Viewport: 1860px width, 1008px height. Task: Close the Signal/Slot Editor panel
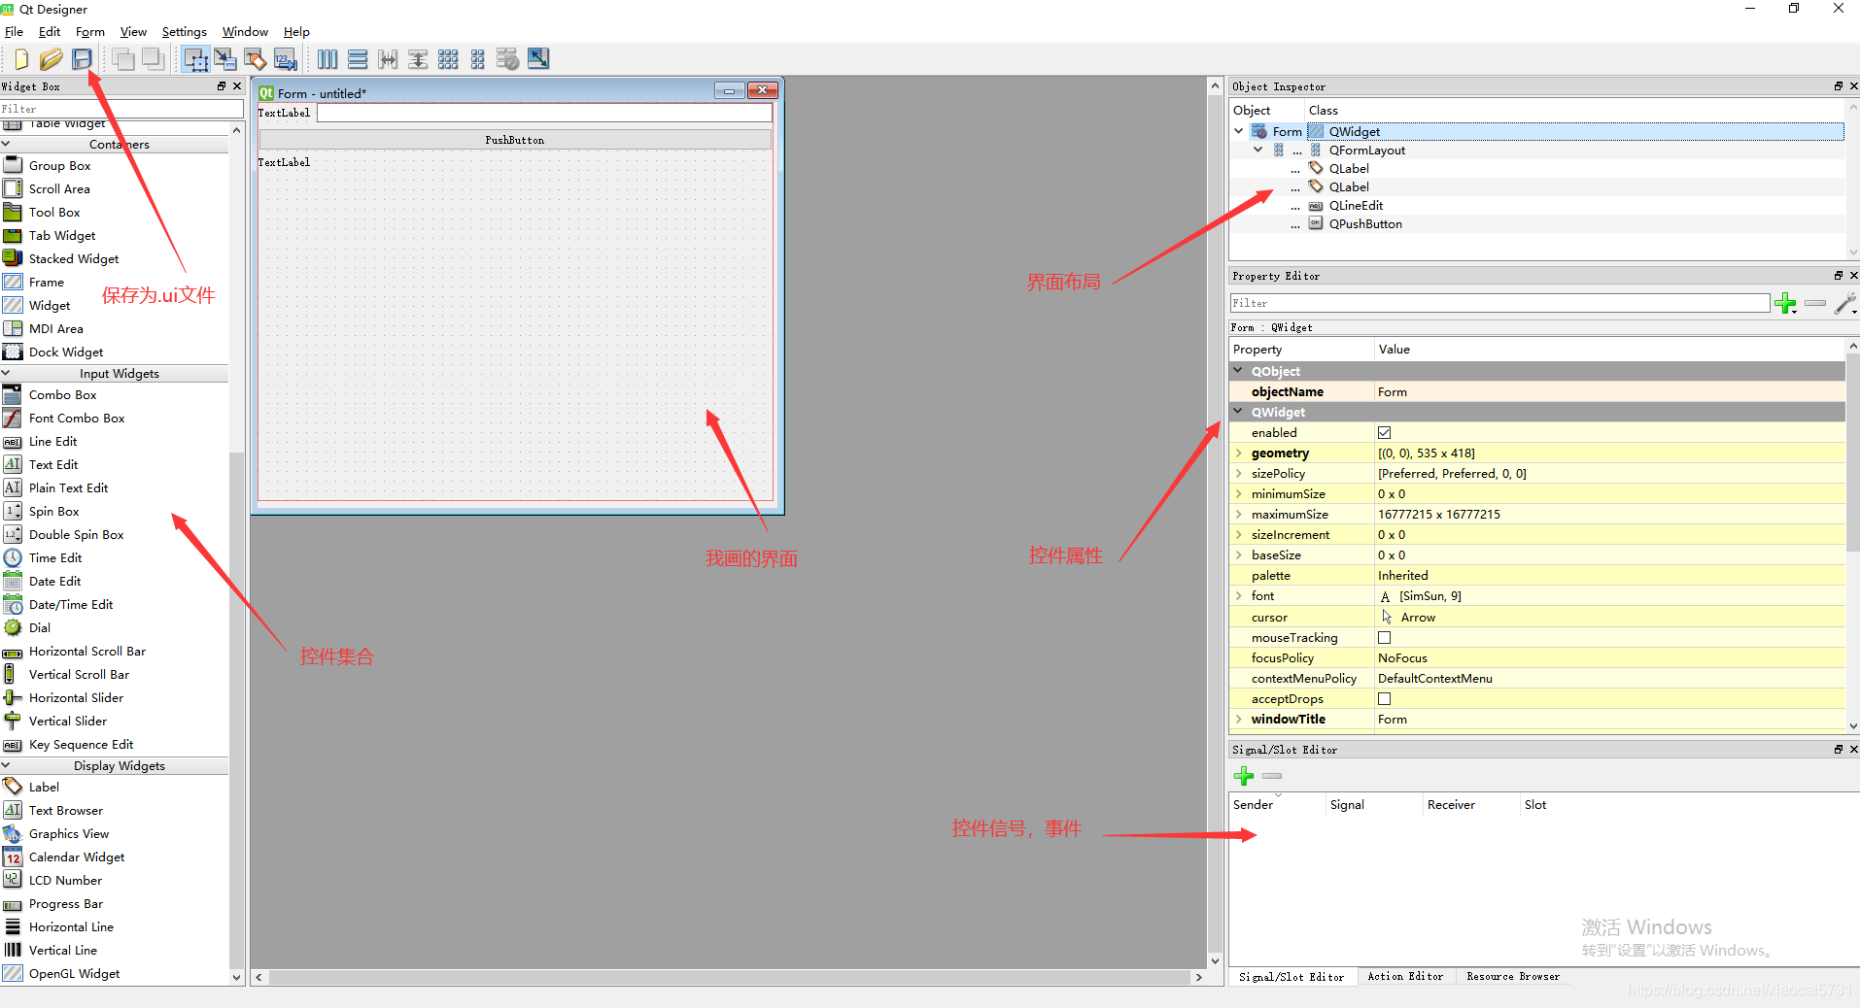pos(1854,750)
